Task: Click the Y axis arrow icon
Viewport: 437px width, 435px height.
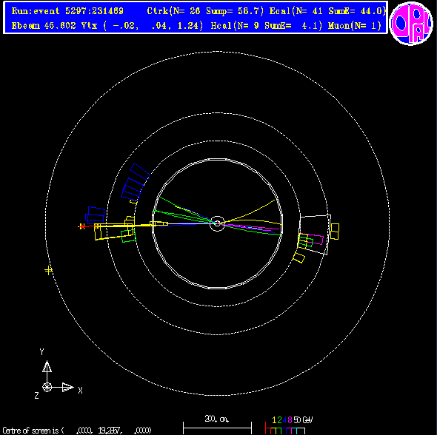Action: (47, 366)
